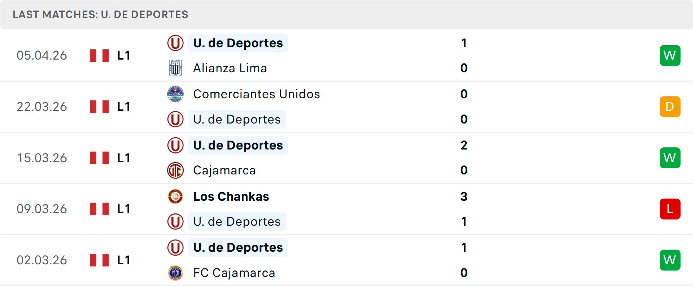Open the FC Cajamarca team link
Viewport: 693px width, 286px height.
click(x=234, y=273)
